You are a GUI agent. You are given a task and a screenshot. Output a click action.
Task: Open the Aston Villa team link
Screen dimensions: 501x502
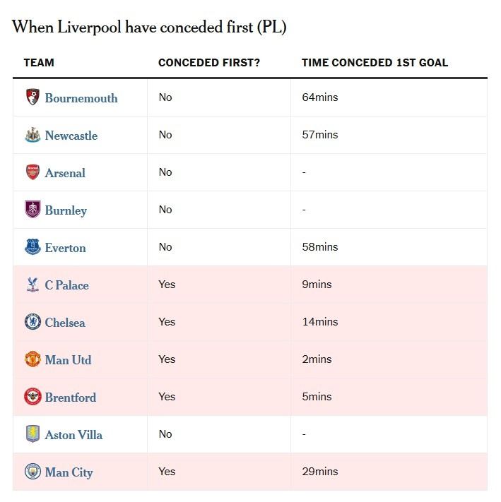tap(73, 435)
